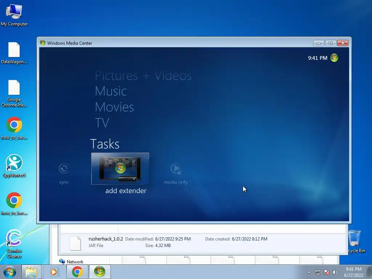
Task: Open the Recycle Bin icon
Action: click(x=355, y=241)
